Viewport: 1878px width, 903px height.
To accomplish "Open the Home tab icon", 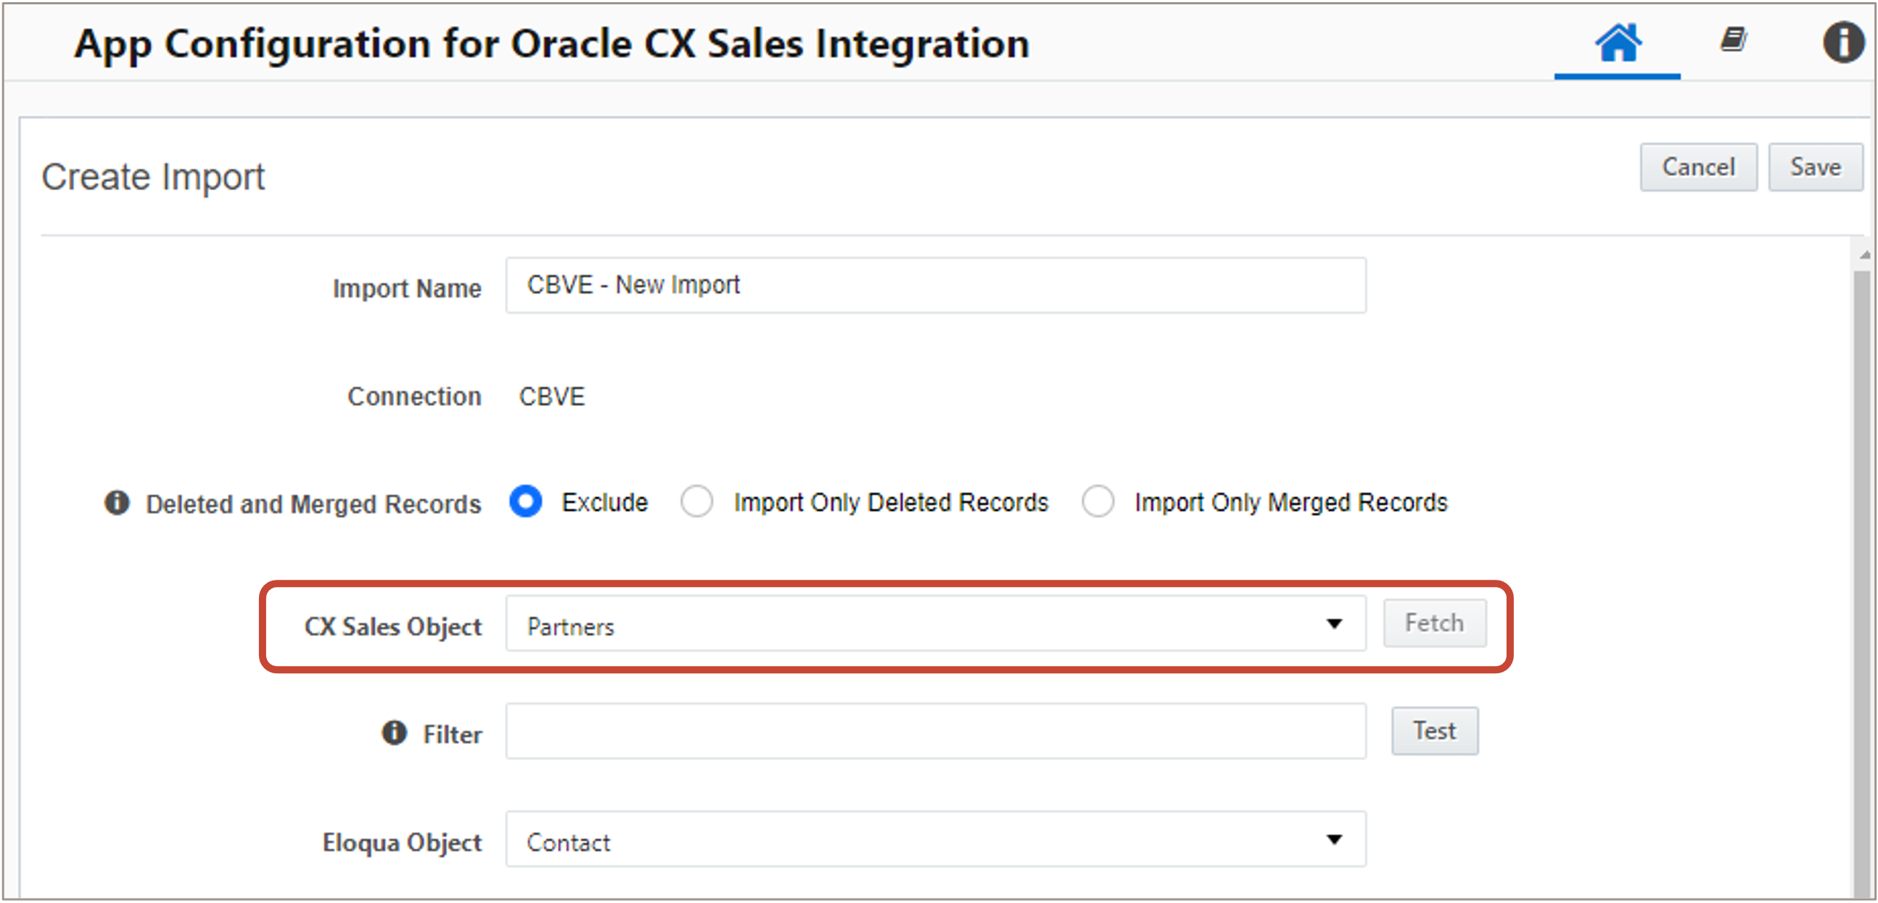I will [1618, 43].
